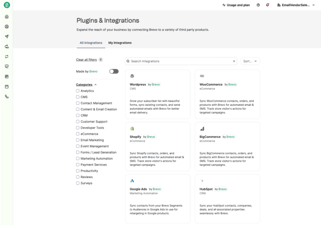321x225 pixels.
Task: Open the Conversations sidebar icon
Action: click(7, 66)
